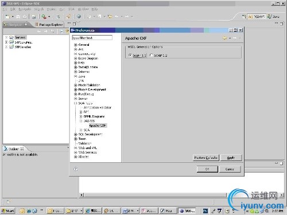Select Team in the preferences tree

point(82,139)
